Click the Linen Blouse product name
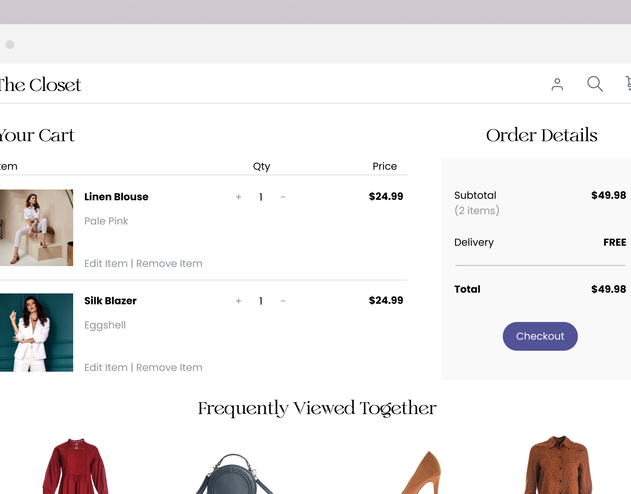 tap(116, 197)
